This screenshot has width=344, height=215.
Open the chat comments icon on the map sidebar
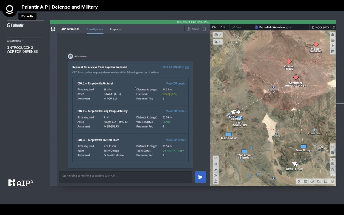point(333,51)
